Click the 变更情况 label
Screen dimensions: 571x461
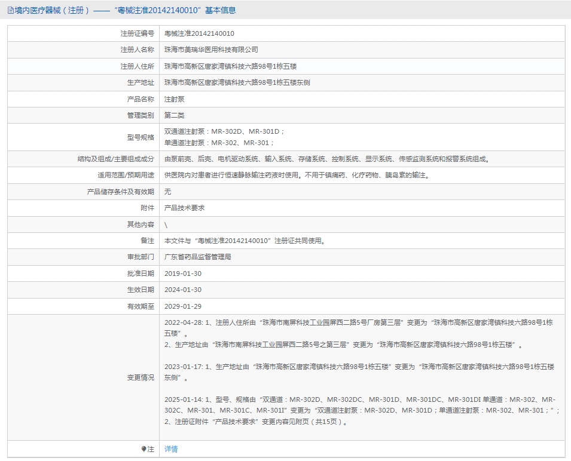pyautogui.click(x=141, y=378)
